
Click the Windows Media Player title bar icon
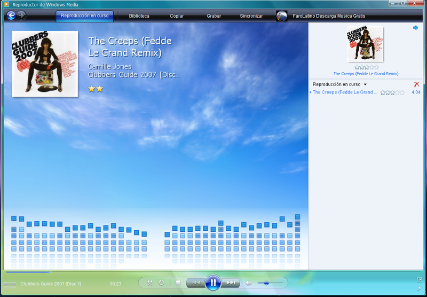tap(6, 4)
